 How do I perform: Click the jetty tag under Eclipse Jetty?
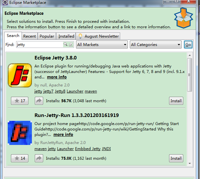(38, 91)
